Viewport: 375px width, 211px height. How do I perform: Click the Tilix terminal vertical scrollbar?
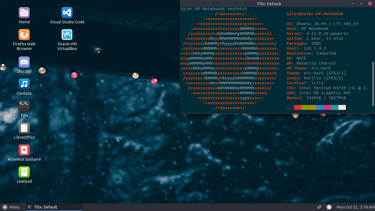point(373,84)
